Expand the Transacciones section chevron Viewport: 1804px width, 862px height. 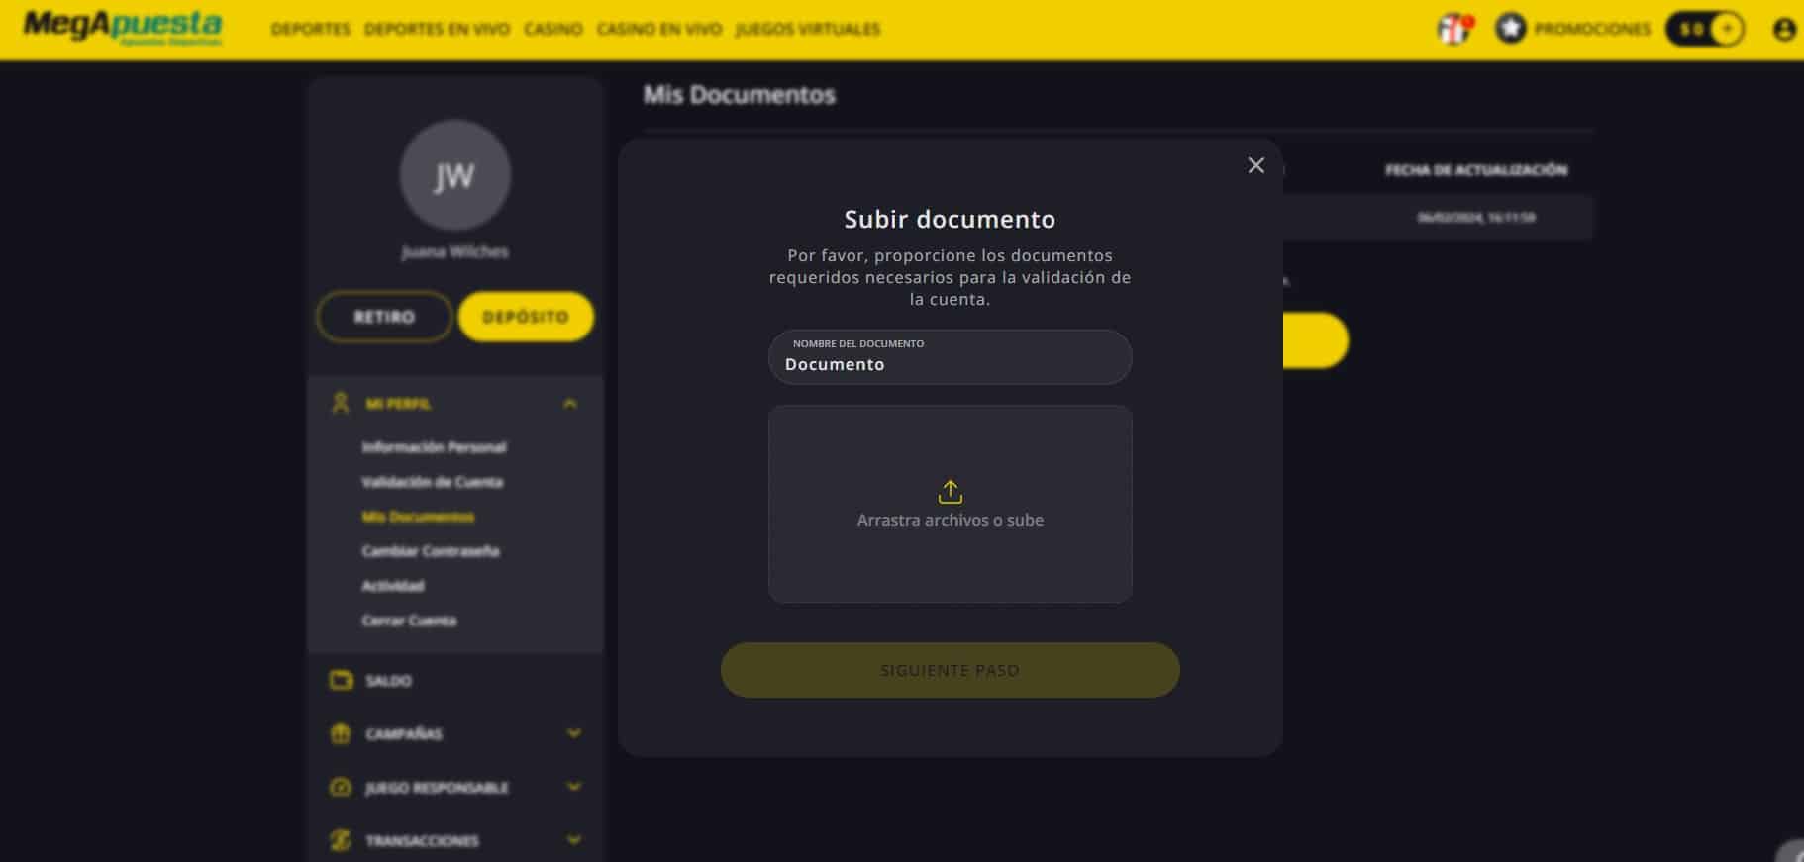[x=574, y=840]
